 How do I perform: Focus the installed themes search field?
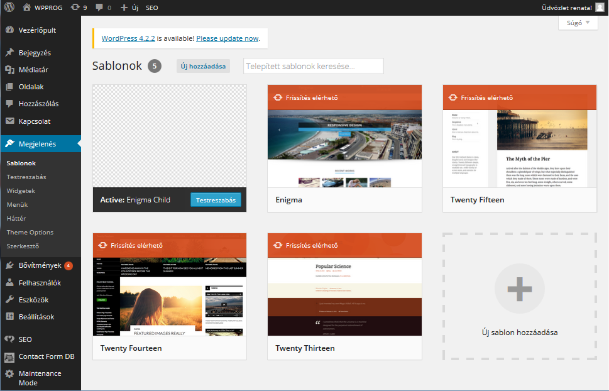(x=313, y=66)
